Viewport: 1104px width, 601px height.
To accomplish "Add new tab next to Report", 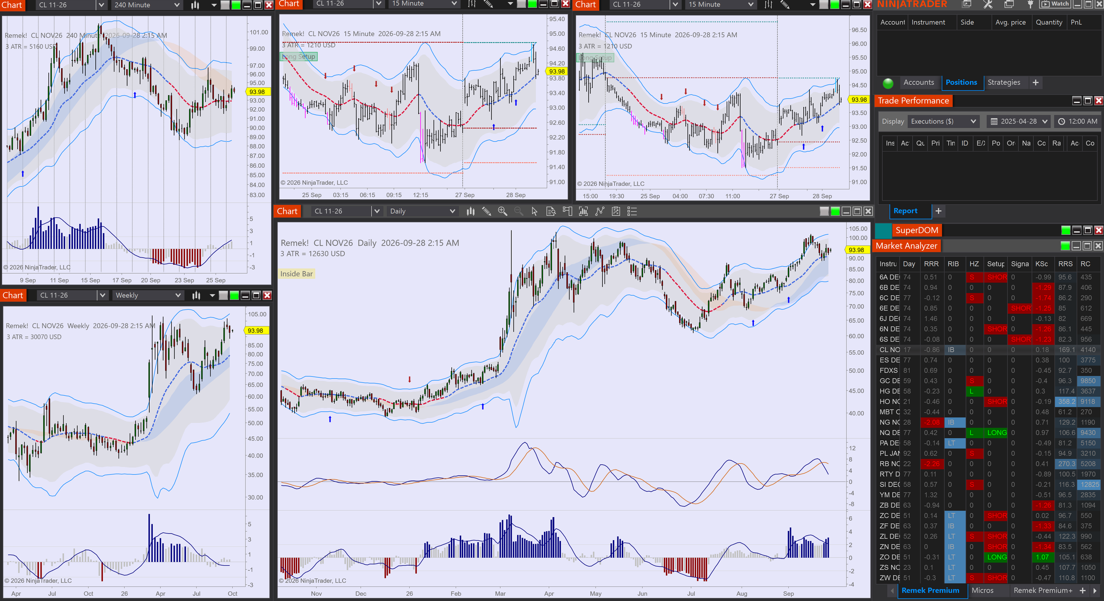I will point(938,211).
